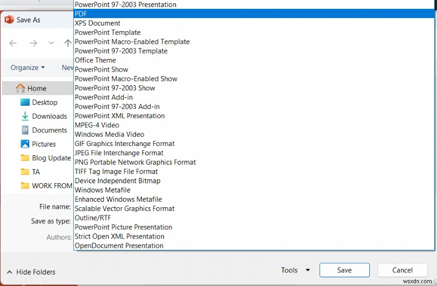The width and height of the screenshot is (437, 286).
Task: Click the Desktop folder icon
Action: (x=25, y=102)
